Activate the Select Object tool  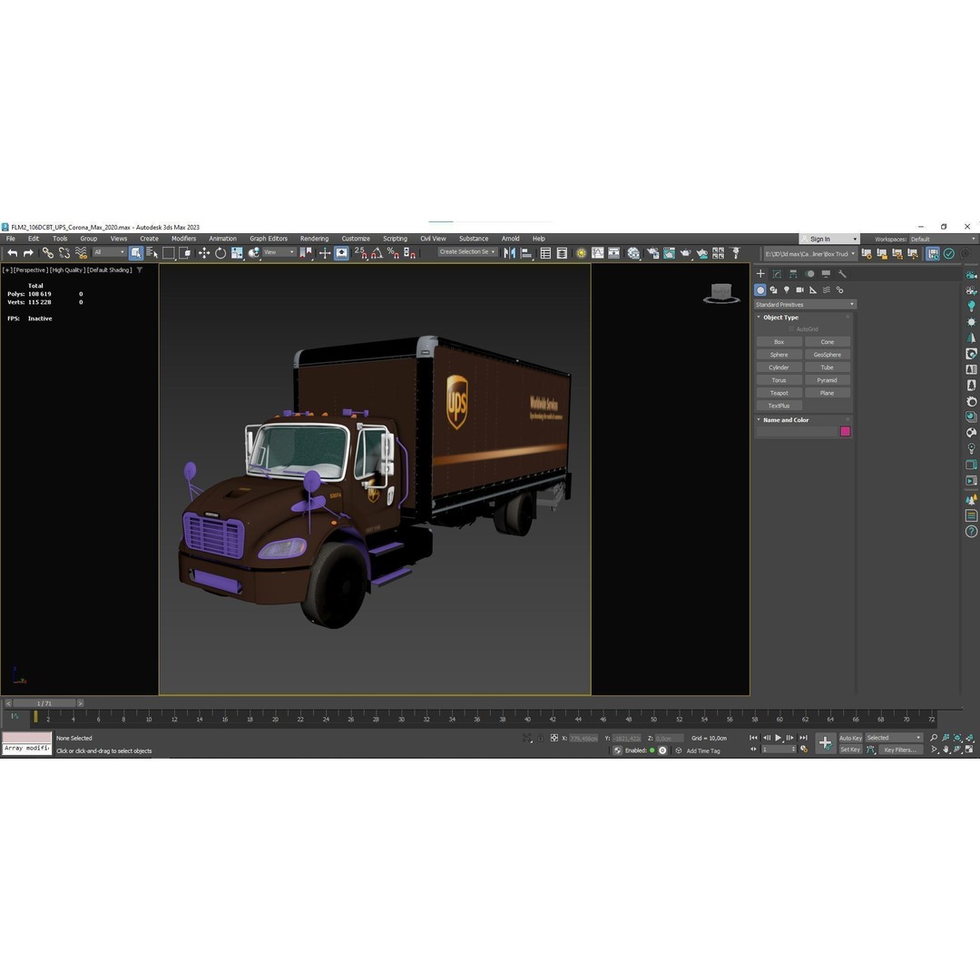coord(135,253)
